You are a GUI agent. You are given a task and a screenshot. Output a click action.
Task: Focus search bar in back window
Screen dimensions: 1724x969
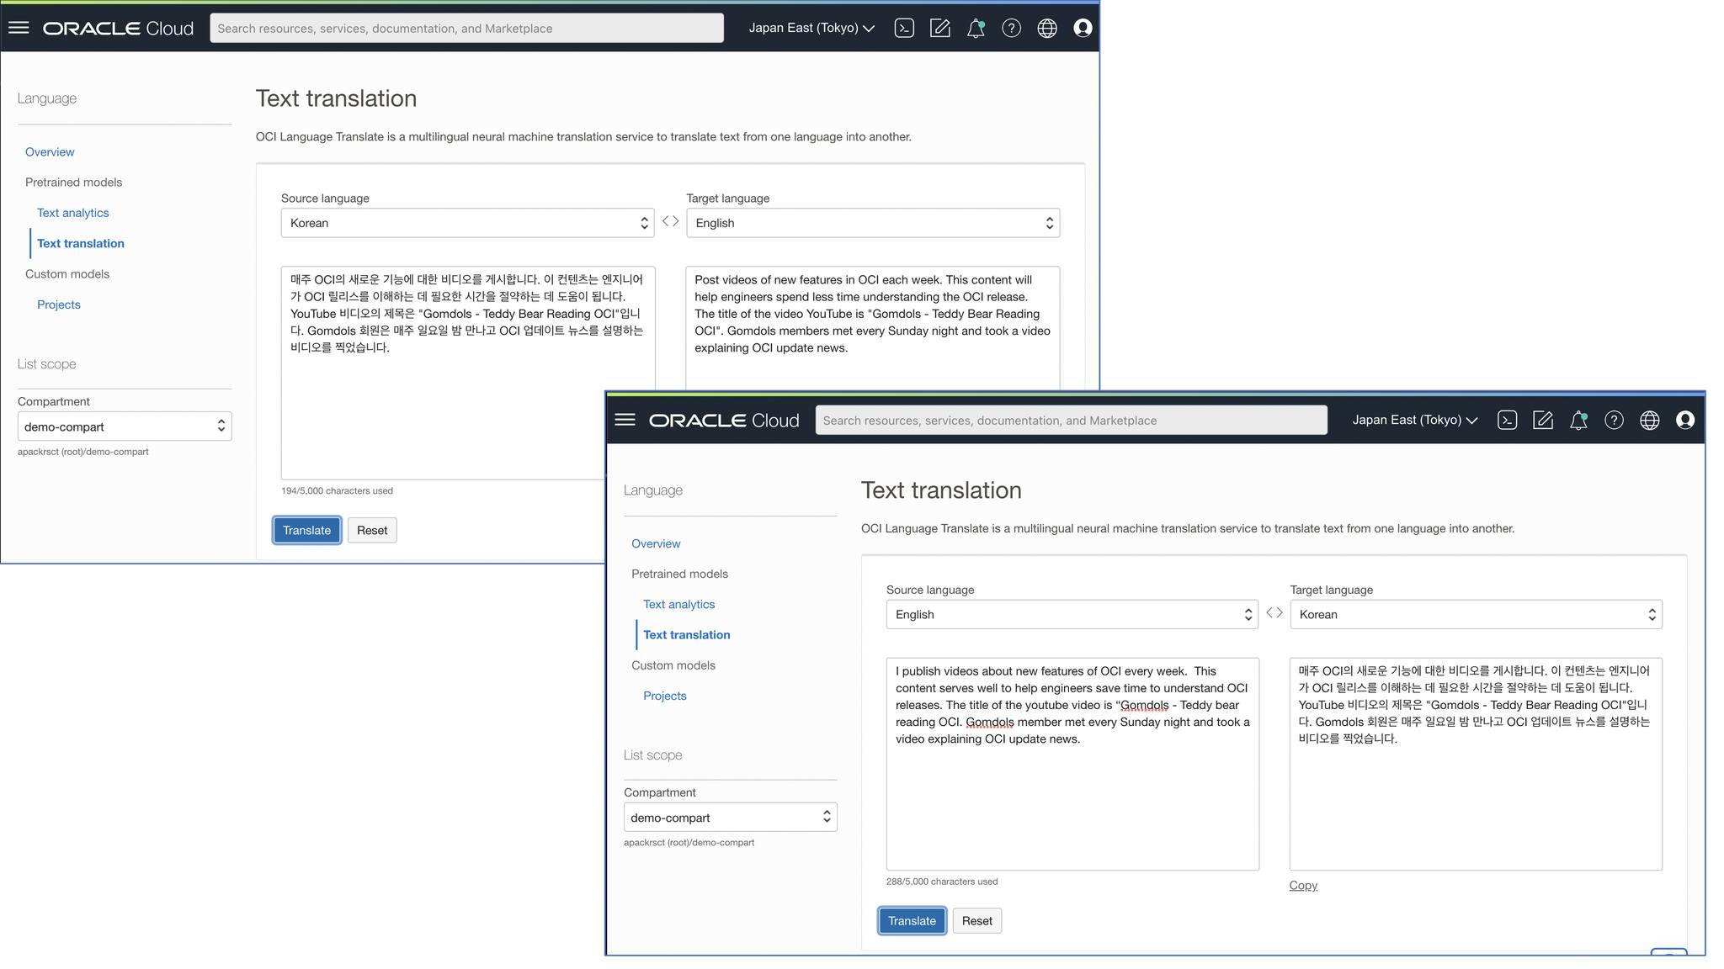466,28
